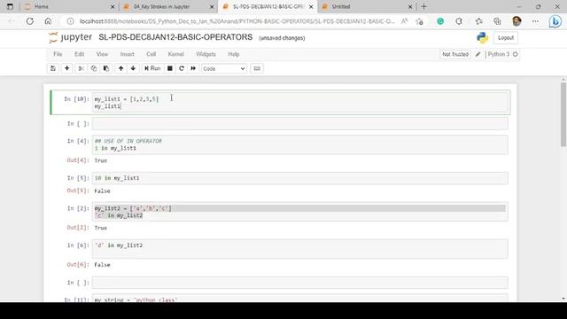Click the address bar URL field
Image resolution: width=567 pixels, height=319 pixels.
click(237, 21)
